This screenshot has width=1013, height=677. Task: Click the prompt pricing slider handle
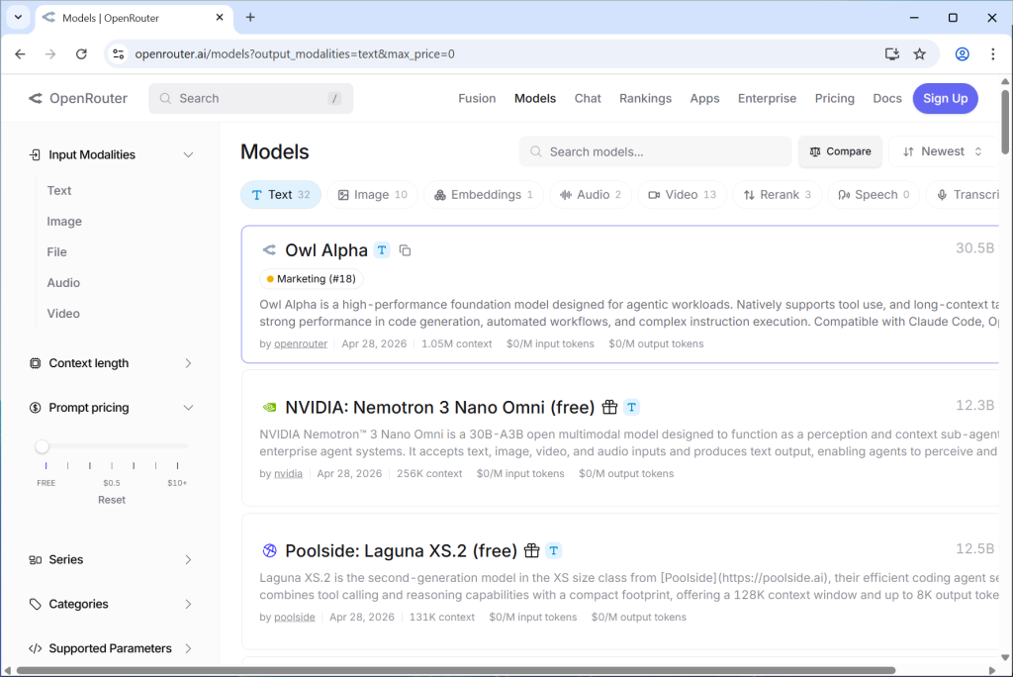click(42, 446)
